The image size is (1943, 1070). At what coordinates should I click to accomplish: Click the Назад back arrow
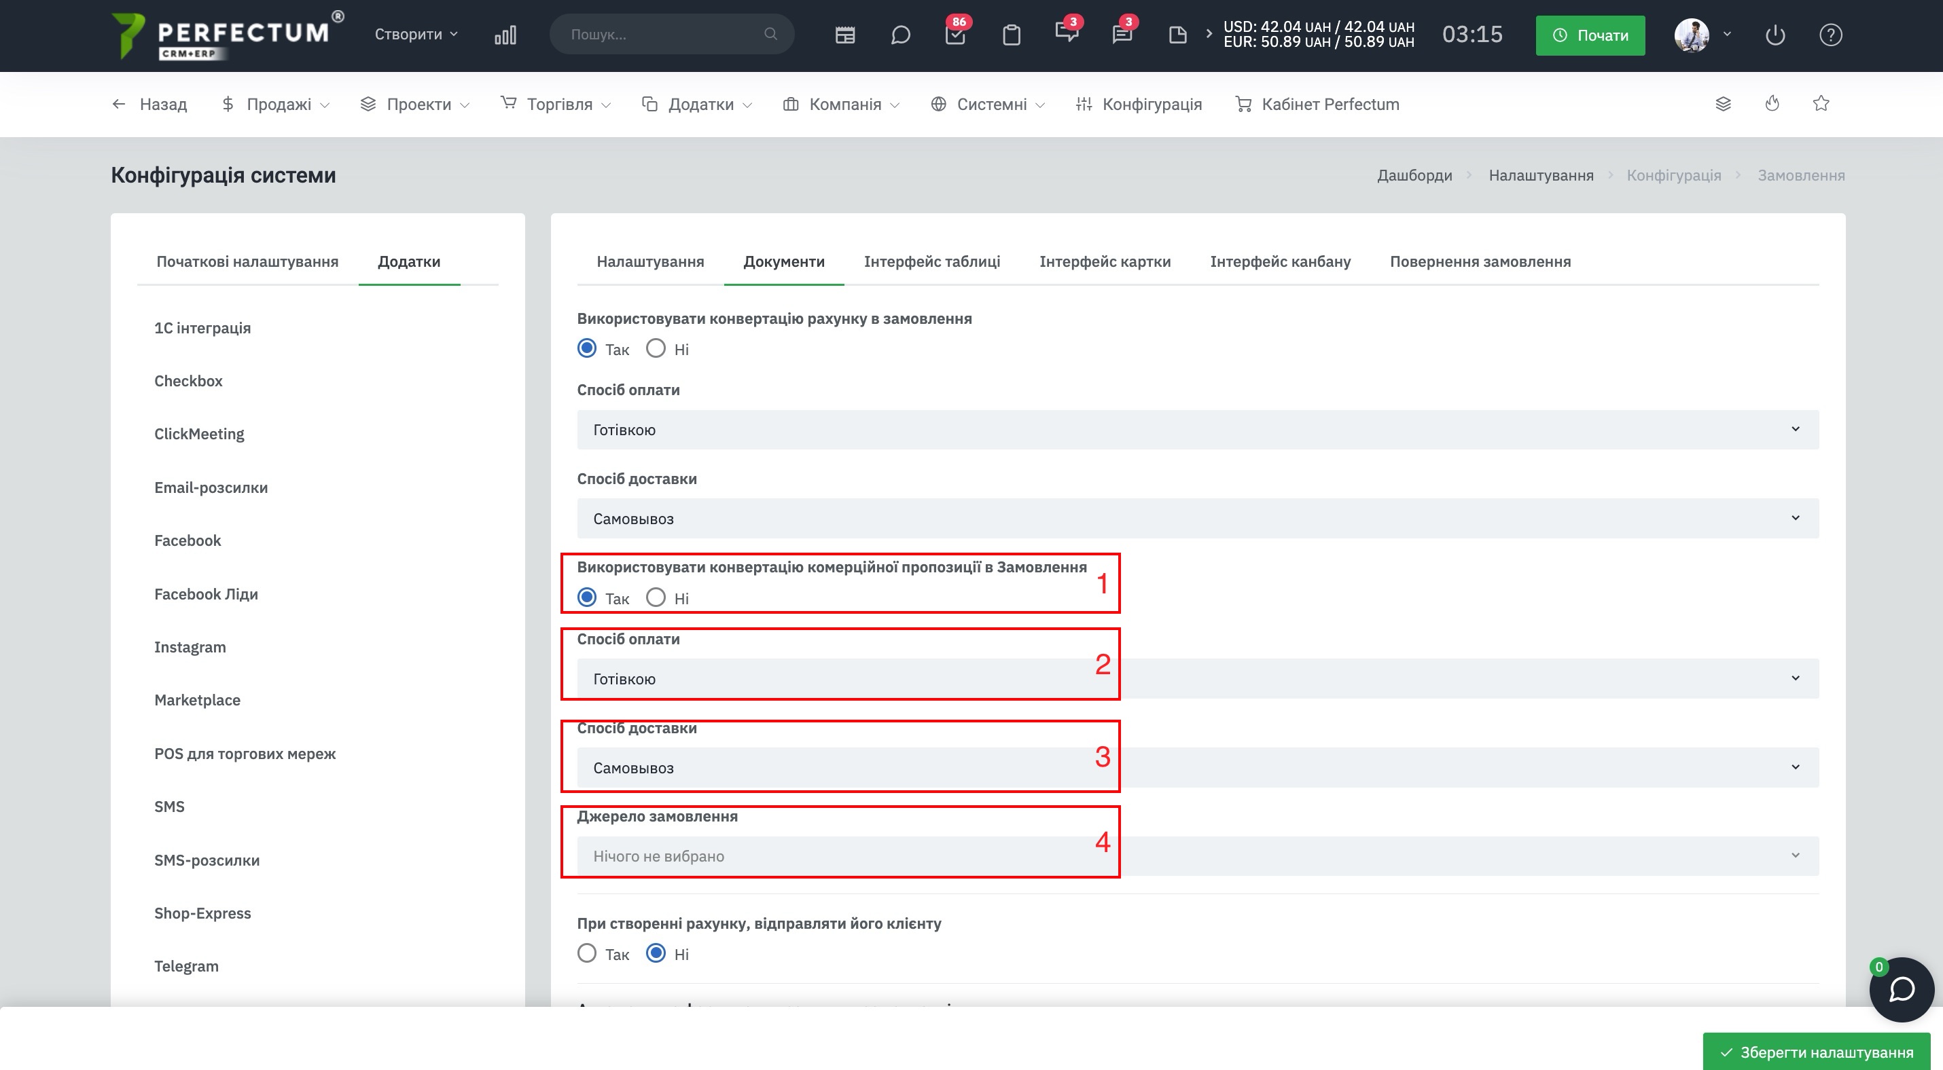(149, 104)
